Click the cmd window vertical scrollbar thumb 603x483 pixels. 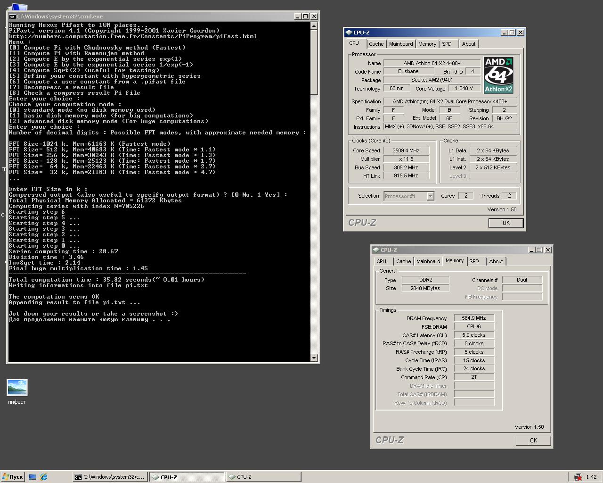tap(314, 62)
